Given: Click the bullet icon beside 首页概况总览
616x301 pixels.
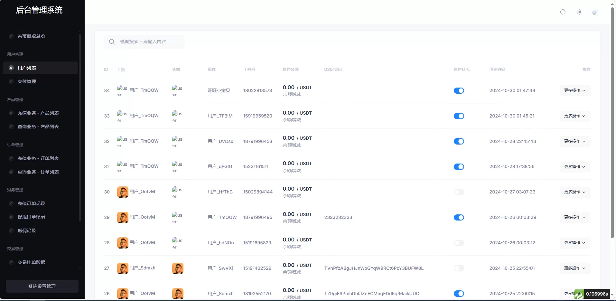Looking at the screenshot, I should pyautogui.click(x=11, y=36).
